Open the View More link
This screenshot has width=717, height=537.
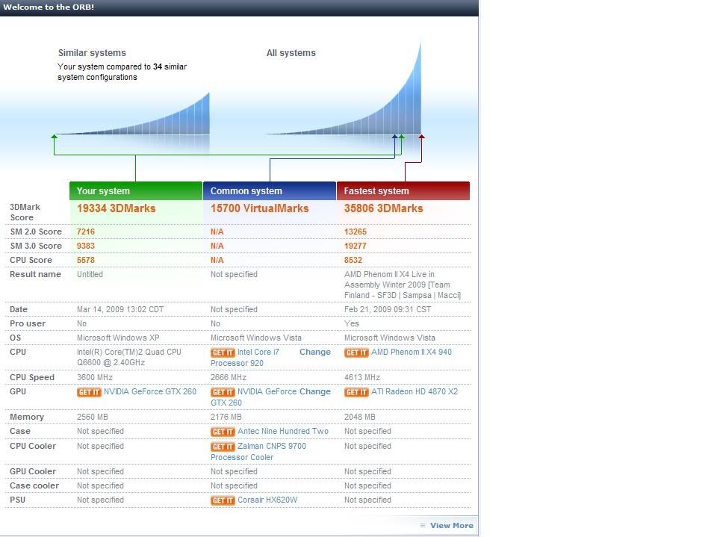click(451, 525)
